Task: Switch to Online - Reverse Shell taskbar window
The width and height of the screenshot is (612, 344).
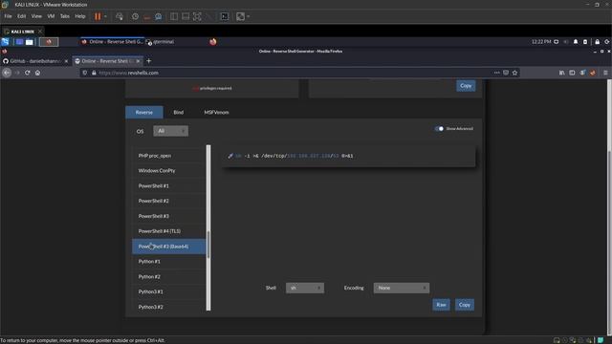Action: (113, 42)
